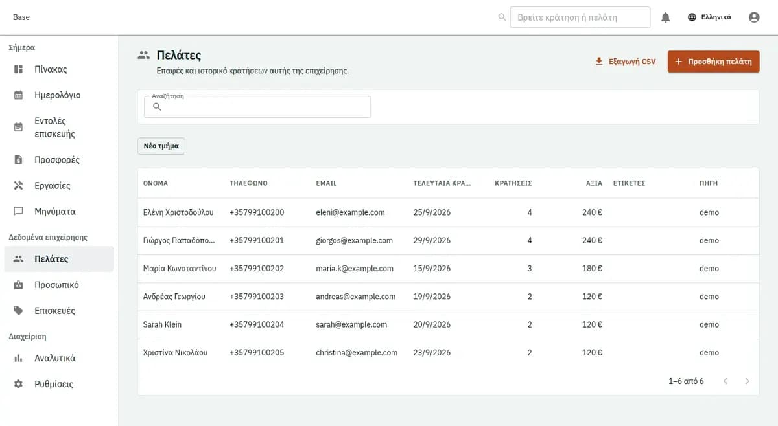Open the user account avatar menu

pos(754,17)
